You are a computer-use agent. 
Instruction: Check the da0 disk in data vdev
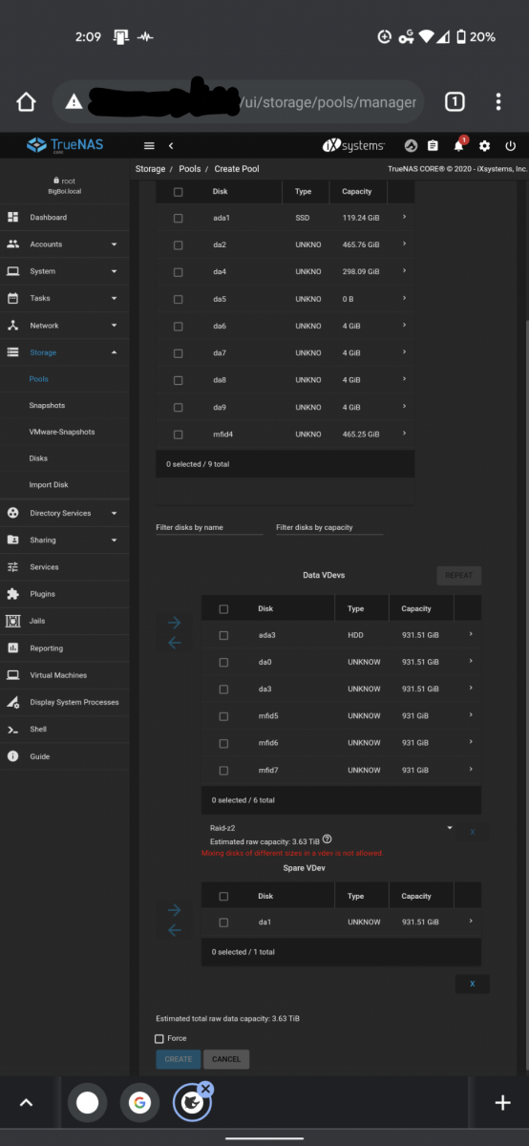coord(223,662)
